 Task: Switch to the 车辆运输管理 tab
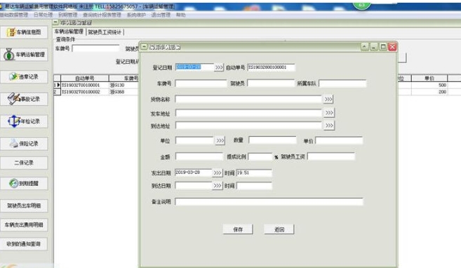coord(69,32)
